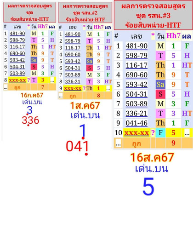Select the blue Sa day cell in third table
The height and width of the screenshot is (230, 193).
coord(160,85)
